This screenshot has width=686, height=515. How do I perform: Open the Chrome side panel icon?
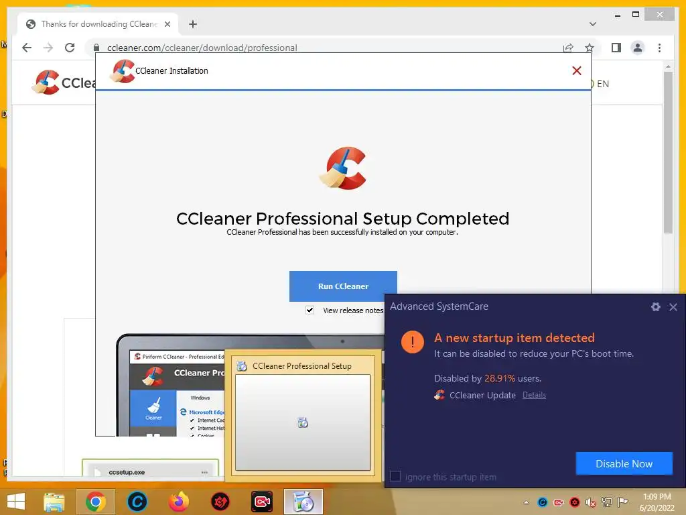616,48
